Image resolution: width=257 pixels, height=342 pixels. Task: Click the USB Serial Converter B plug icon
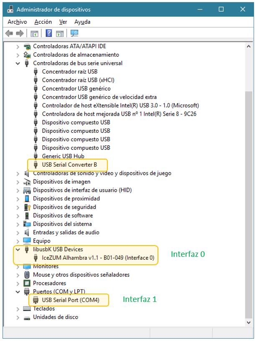[36, 165]
